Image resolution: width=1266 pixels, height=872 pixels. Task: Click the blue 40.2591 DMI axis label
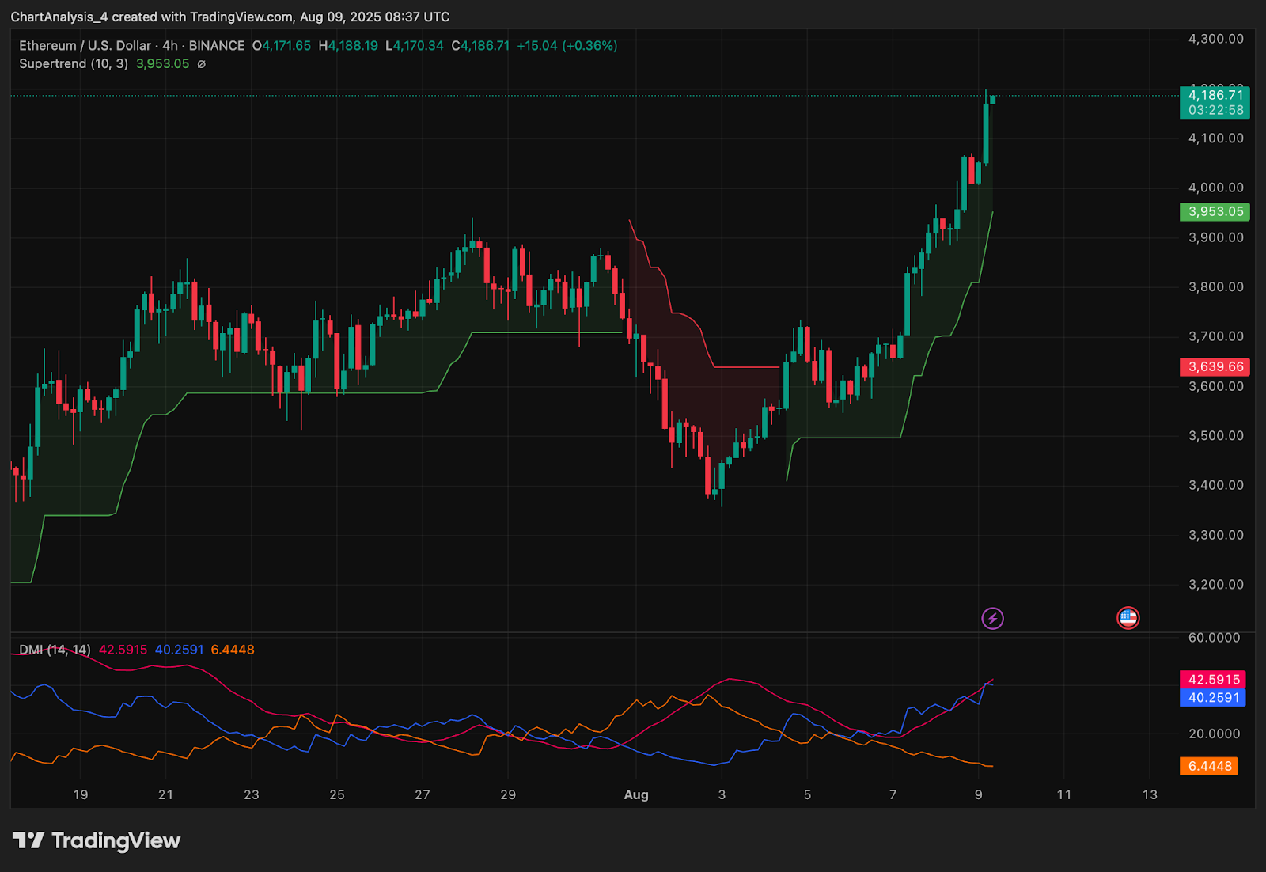[1213, 697]
